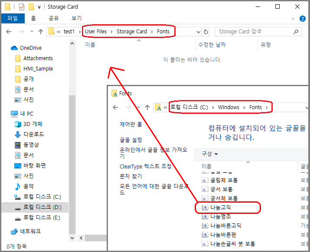The image size is (310, 252).
Task: Select the 나눔고딕 font
Action: (216, 207)
